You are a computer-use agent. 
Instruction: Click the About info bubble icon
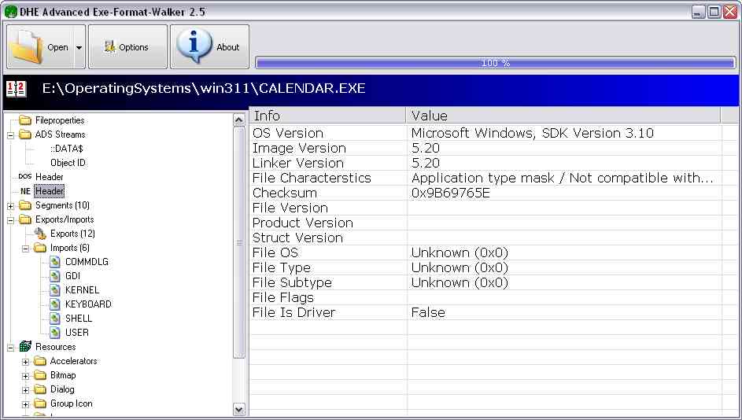pyautogui.click(x=194, y=46)
